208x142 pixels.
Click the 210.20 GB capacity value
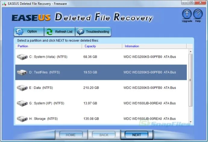point(91,88)
